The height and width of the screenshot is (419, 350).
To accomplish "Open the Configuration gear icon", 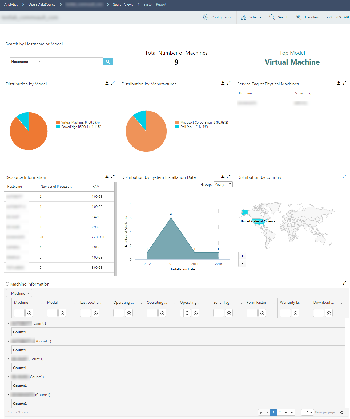I will (206, 17).
